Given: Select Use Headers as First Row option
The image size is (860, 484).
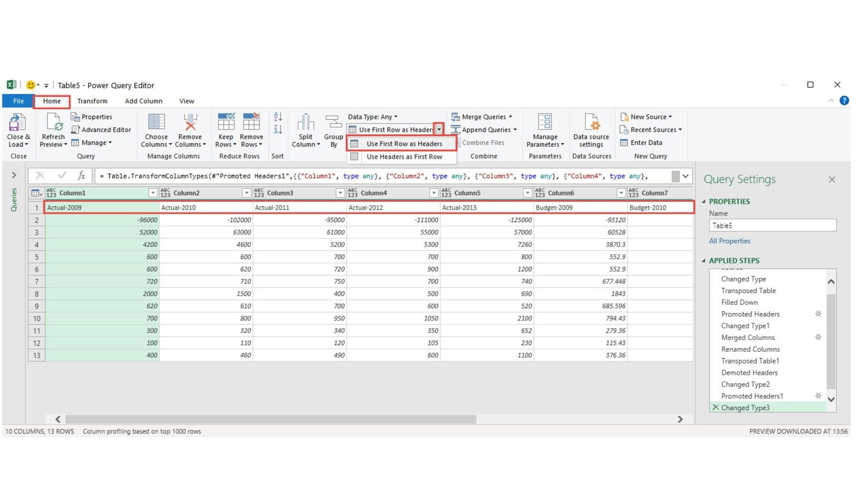Looking at the screenshot, I should point(404,157).
